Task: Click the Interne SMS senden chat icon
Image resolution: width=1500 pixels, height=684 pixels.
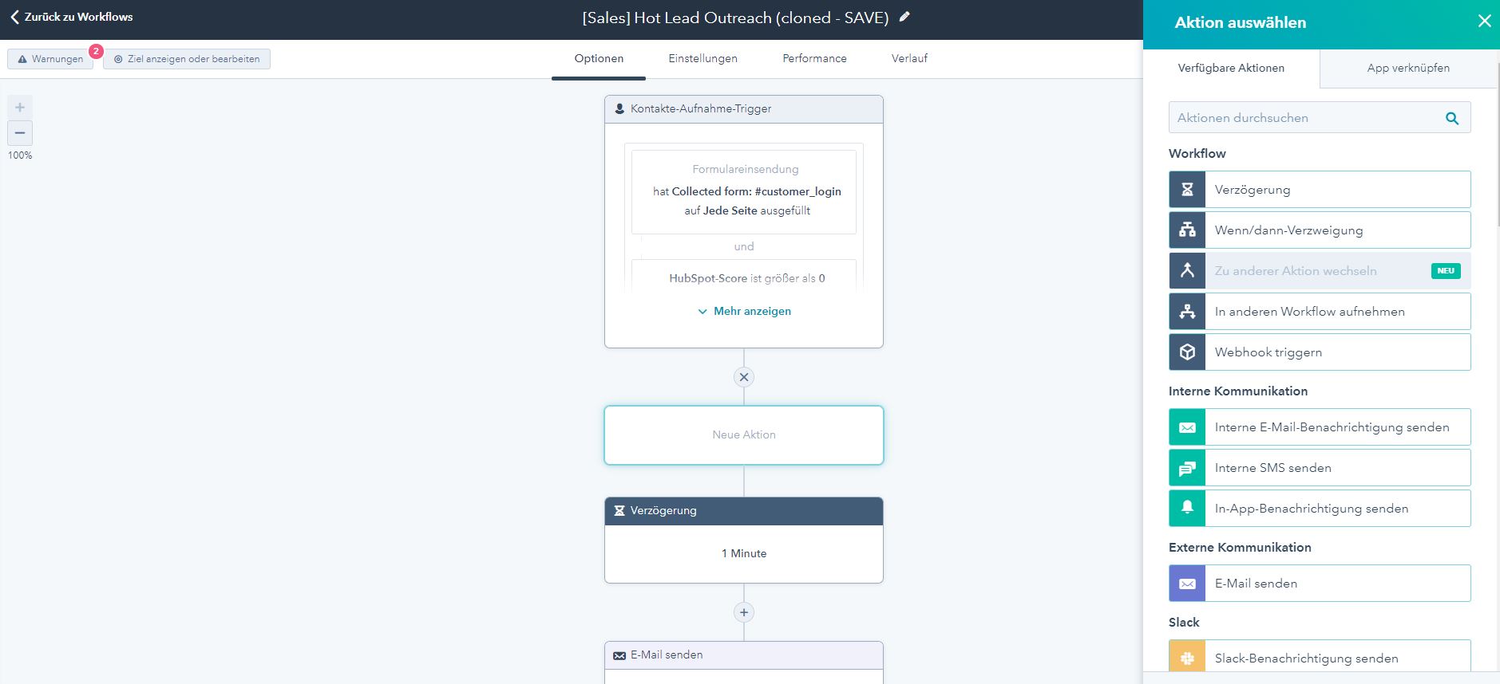Action: 1187,468
